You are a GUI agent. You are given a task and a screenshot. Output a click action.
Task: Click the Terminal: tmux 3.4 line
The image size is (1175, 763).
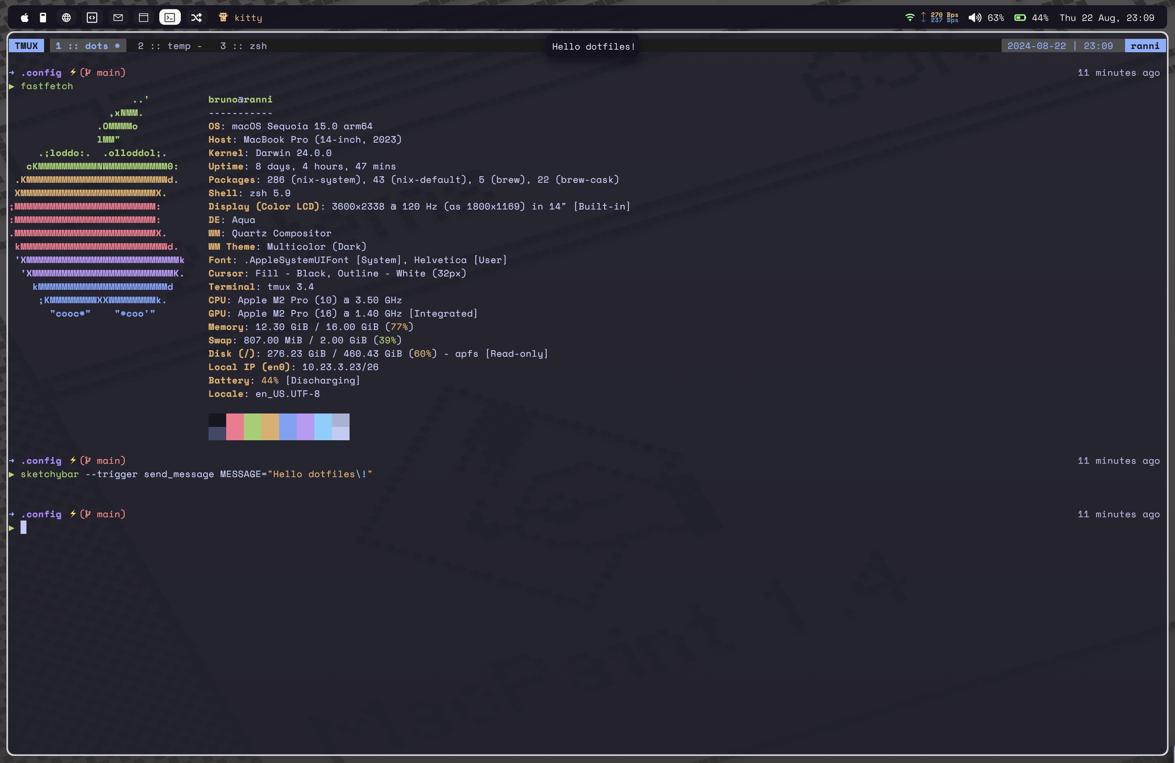click(261, 286)
